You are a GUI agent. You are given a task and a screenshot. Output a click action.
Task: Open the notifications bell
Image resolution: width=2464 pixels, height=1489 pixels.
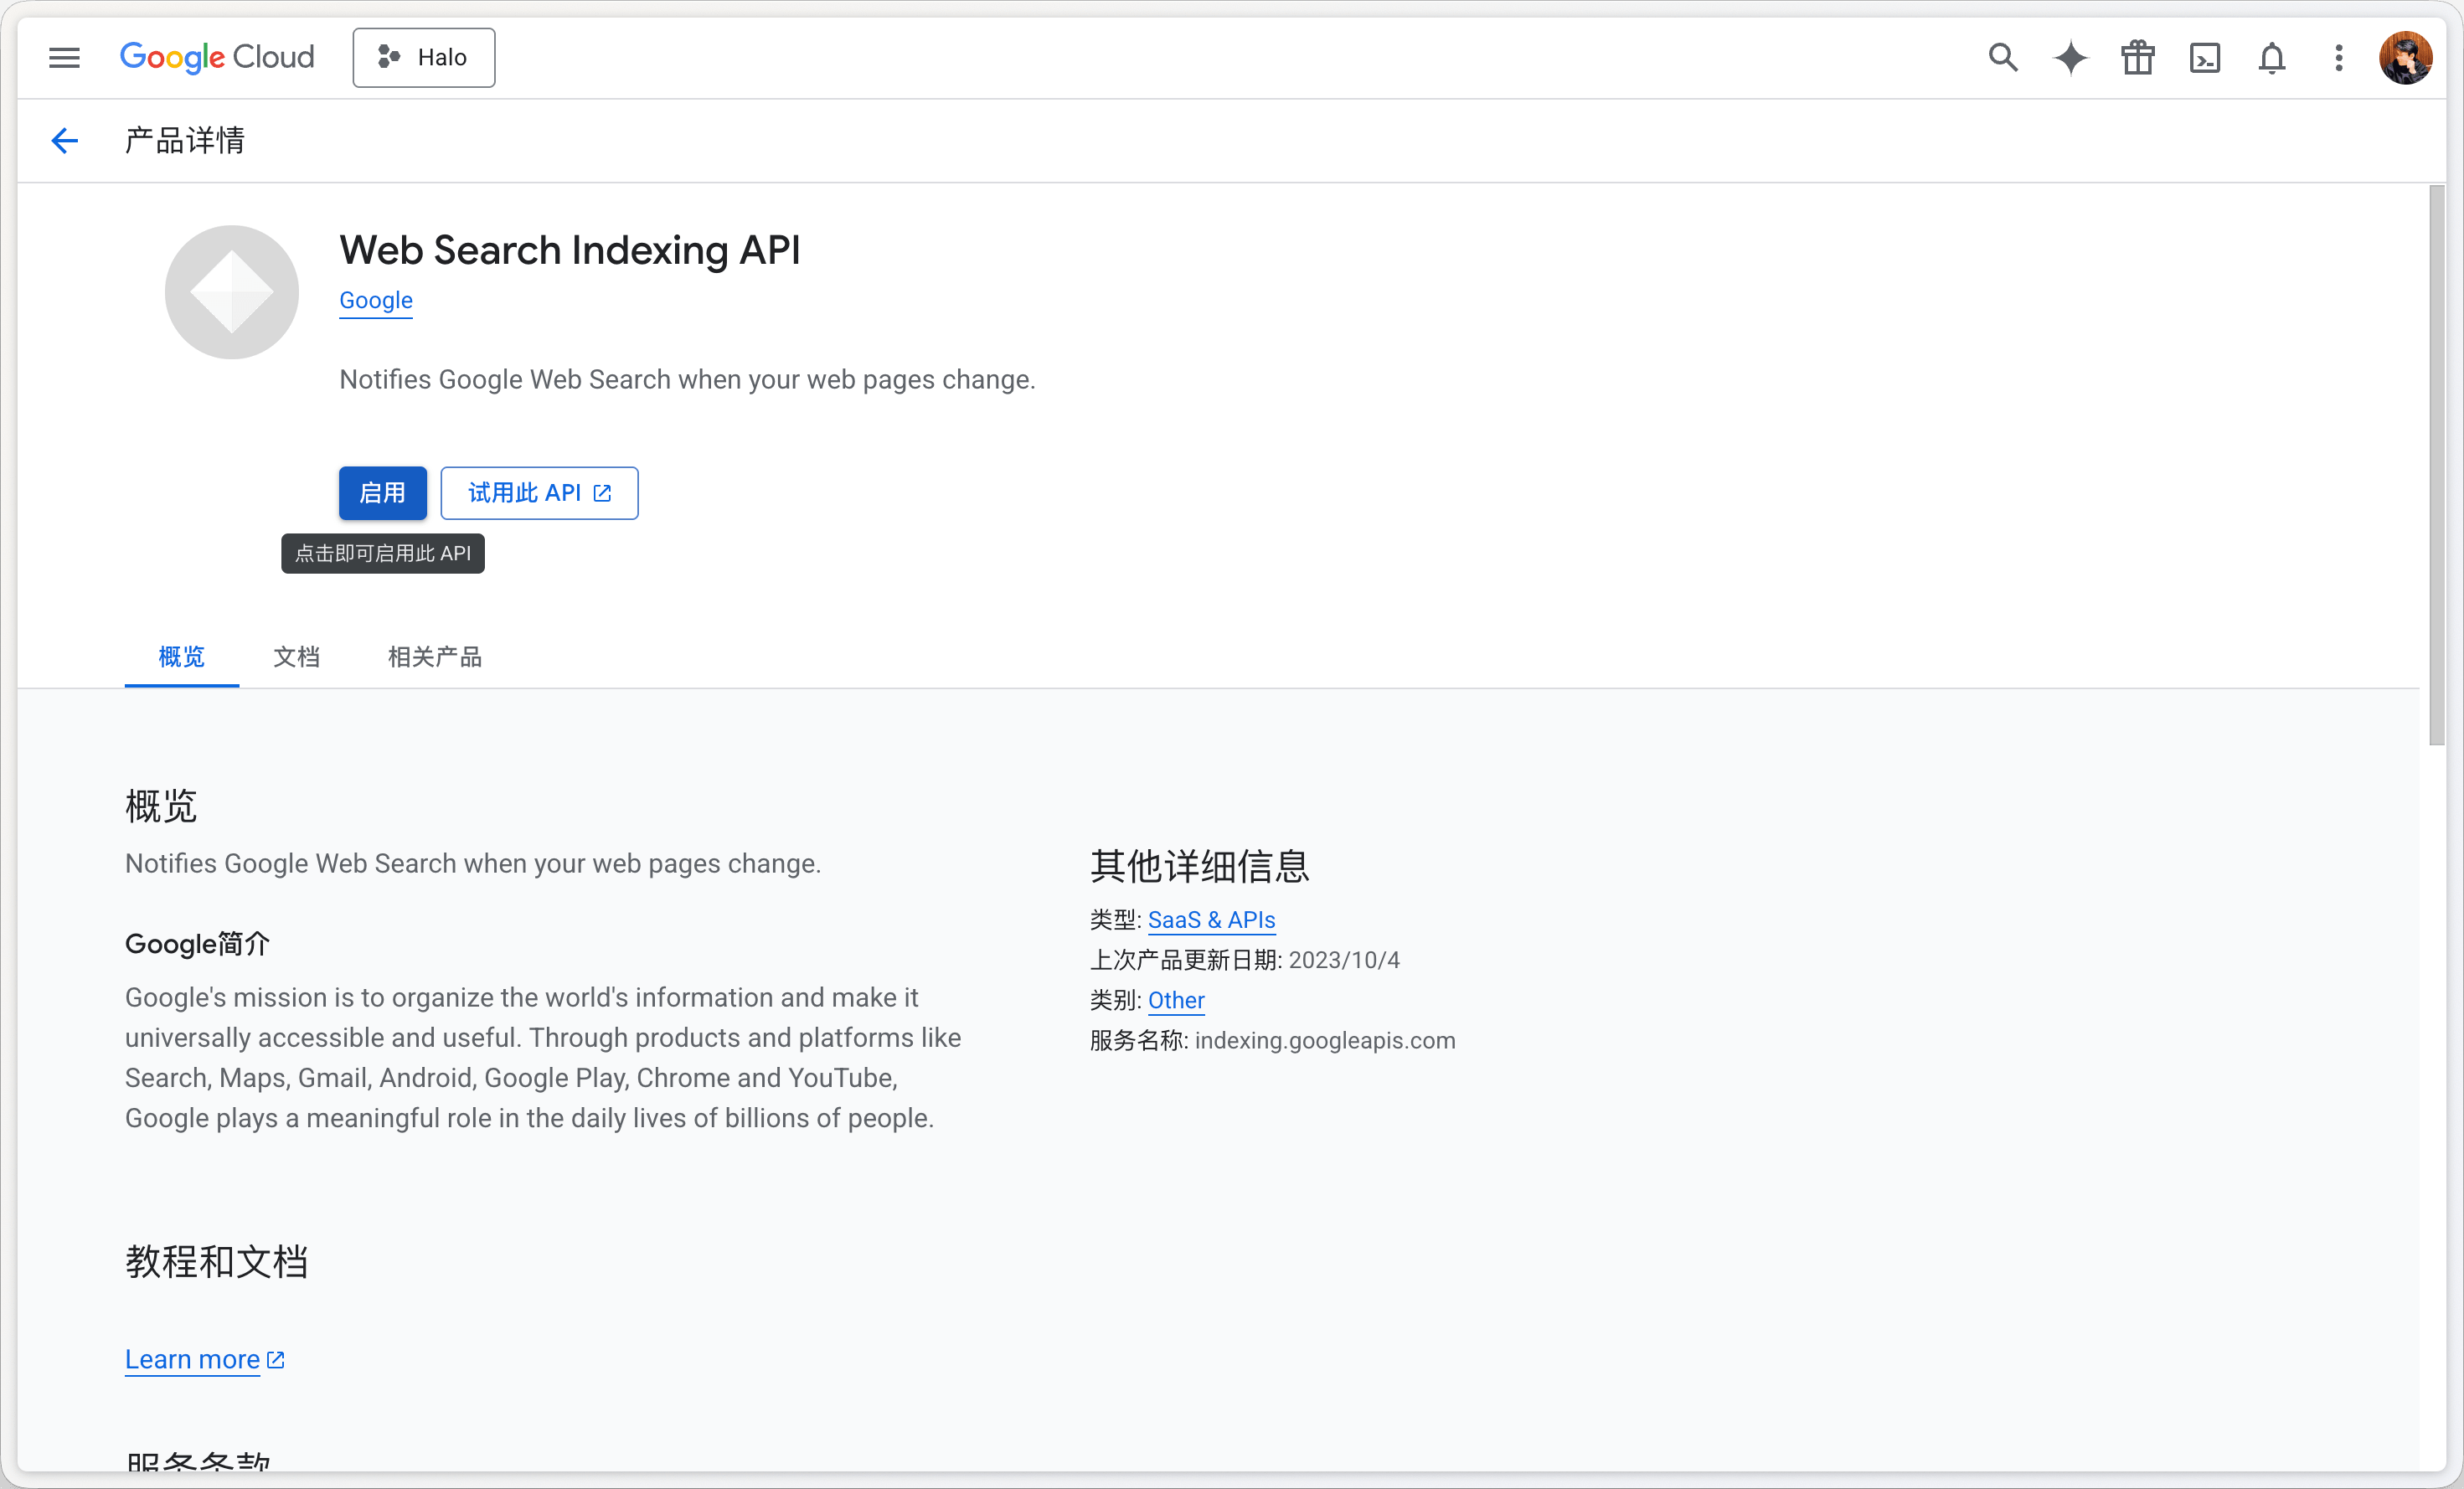[x=2271, y=58]
